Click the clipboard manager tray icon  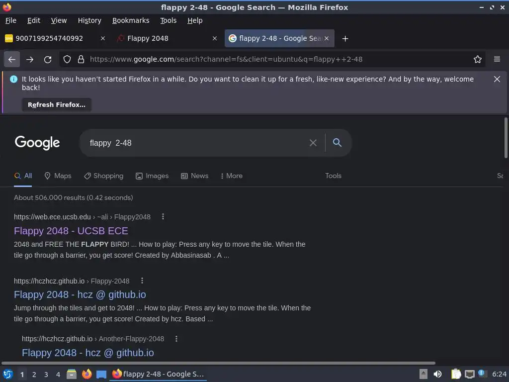click(456, 374)
